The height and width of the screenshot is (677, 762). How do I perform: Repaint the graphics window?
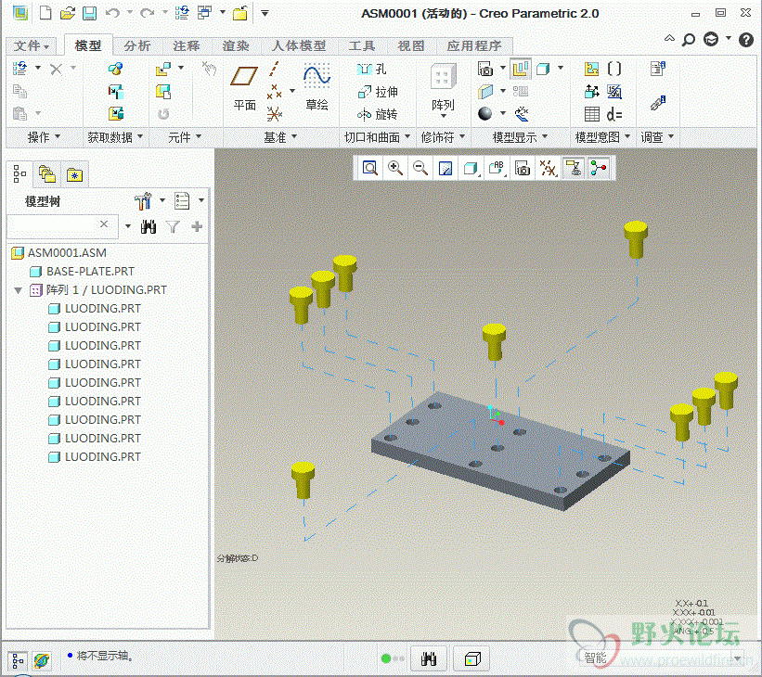click(x=446, y=168)
